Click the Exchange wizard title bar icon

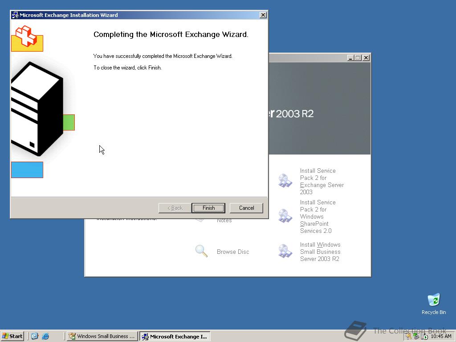pyautogui.click(x=15, y=15)
